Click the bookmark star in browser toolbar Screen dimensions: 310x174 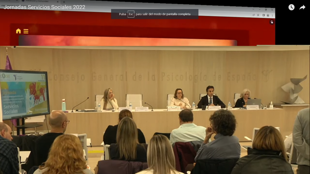(258, 15)
